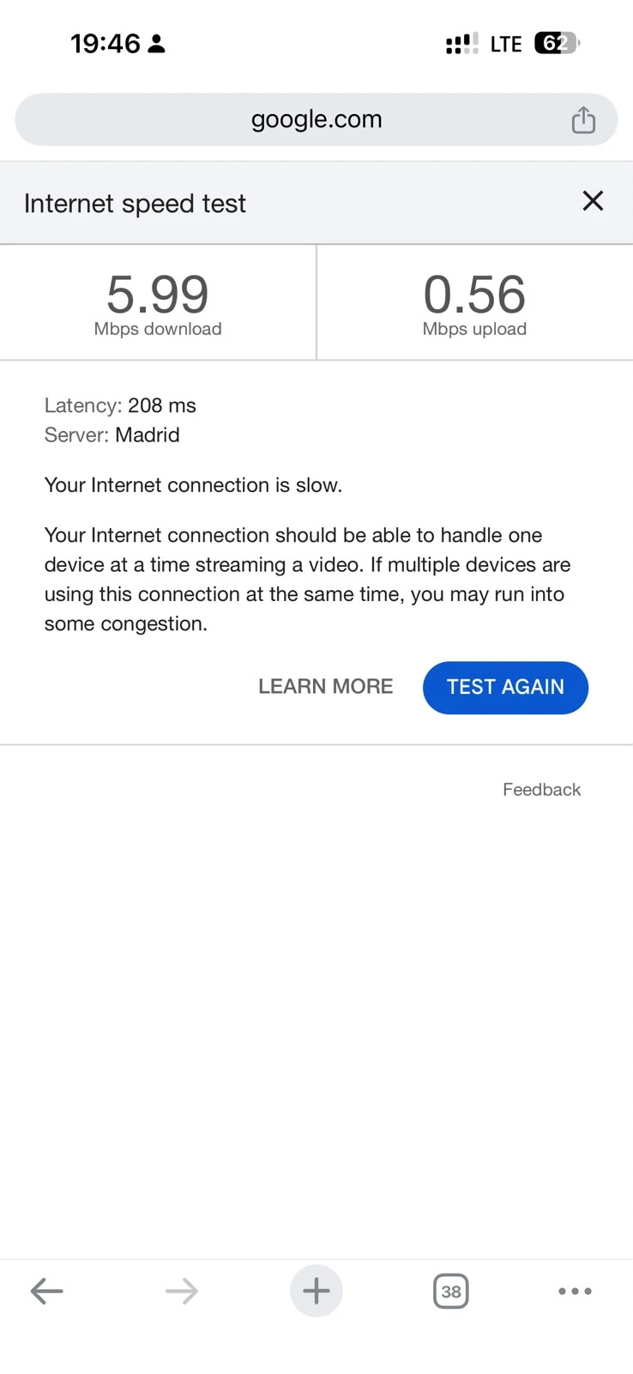Tap the share icon in address bar

583,119
